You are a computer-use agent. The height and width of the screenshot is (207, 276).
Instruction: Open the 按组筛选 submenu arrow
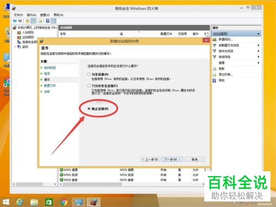(x=258, y=57)
